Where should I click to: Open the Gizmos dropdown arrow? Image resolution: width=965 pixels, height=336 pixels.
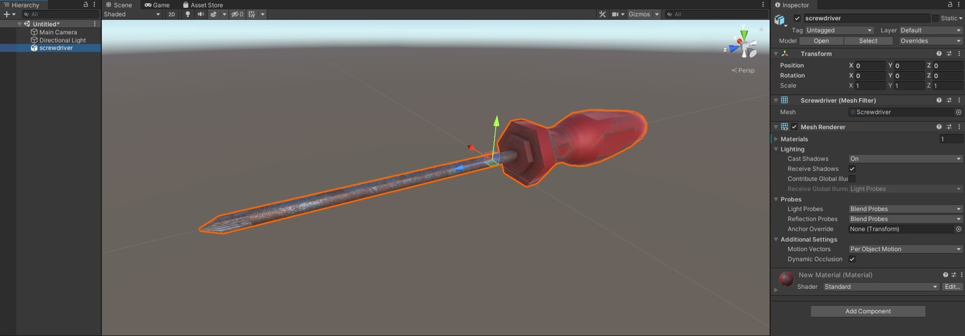[x=657, y=14]
